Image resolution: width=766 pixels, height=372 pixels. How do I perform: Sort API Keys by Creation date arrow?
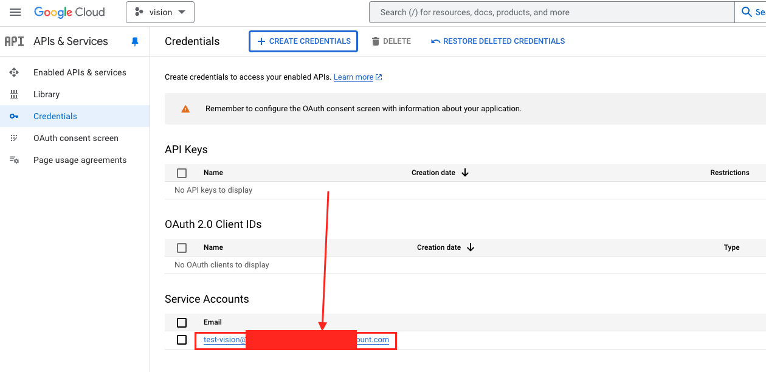465,173
